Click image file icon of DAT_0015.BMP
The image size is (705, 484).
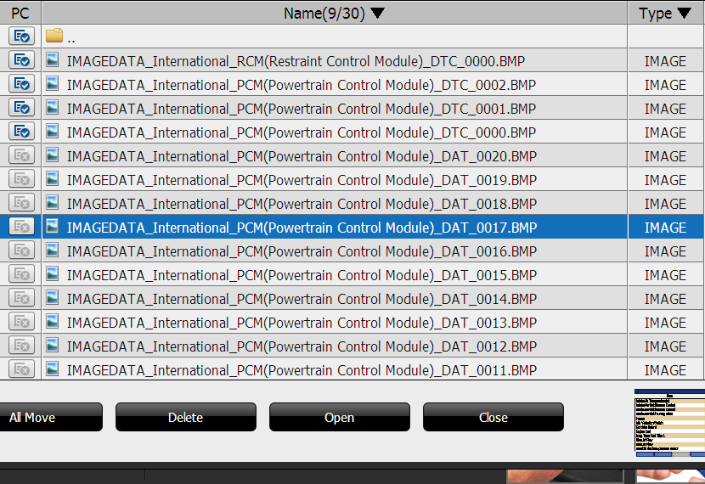pyautogui.click(x=53, y=274)
